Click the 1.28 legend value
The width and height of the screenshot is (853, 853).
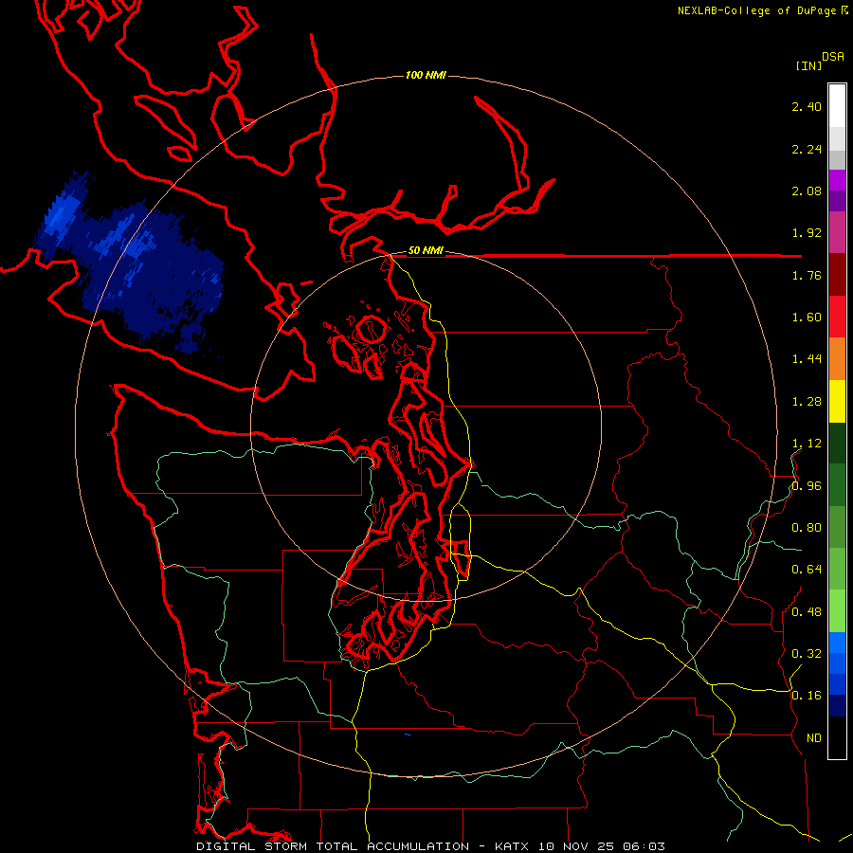[807, 402]
